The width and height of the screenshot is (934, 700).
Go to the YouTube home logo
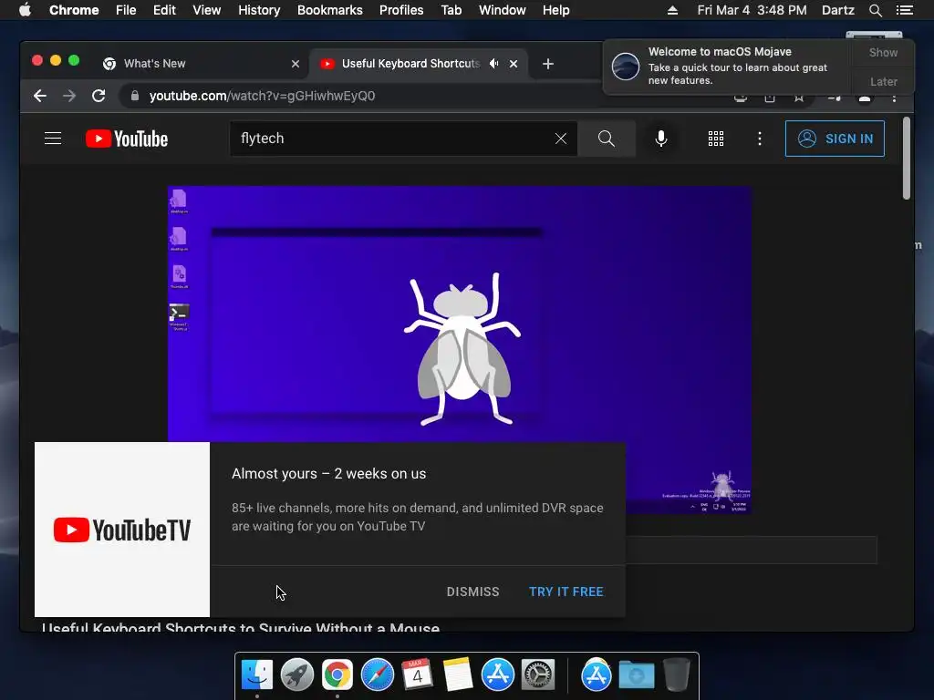pos(127,139)
